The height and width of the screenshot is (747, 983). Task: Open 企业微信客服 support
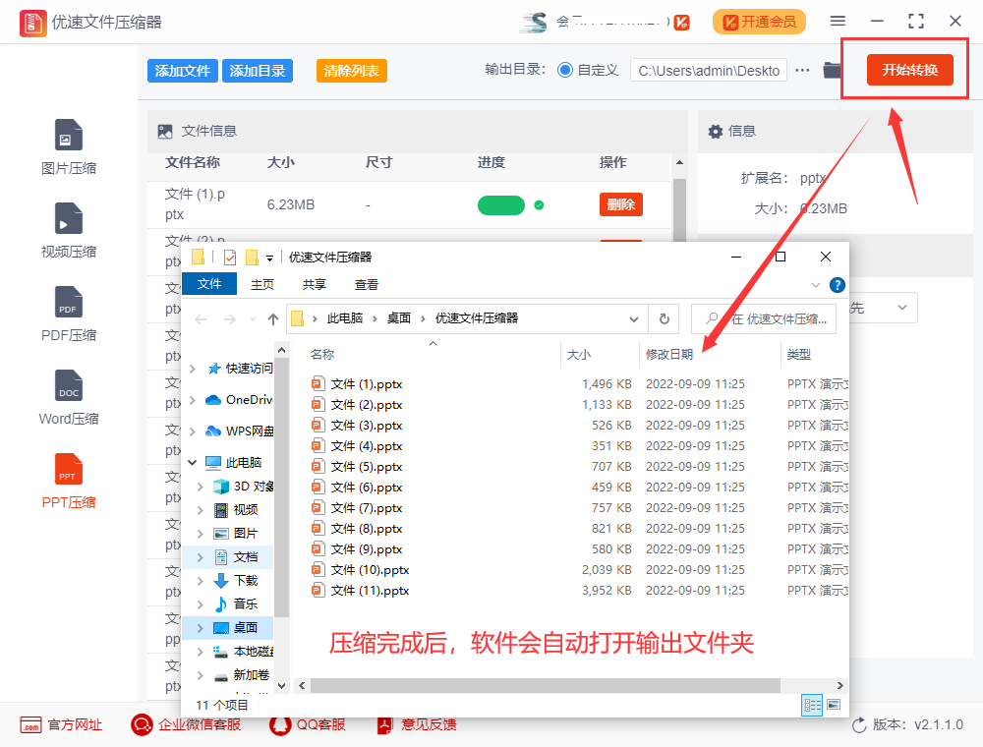pyautogui.click(x=186, y=725)
